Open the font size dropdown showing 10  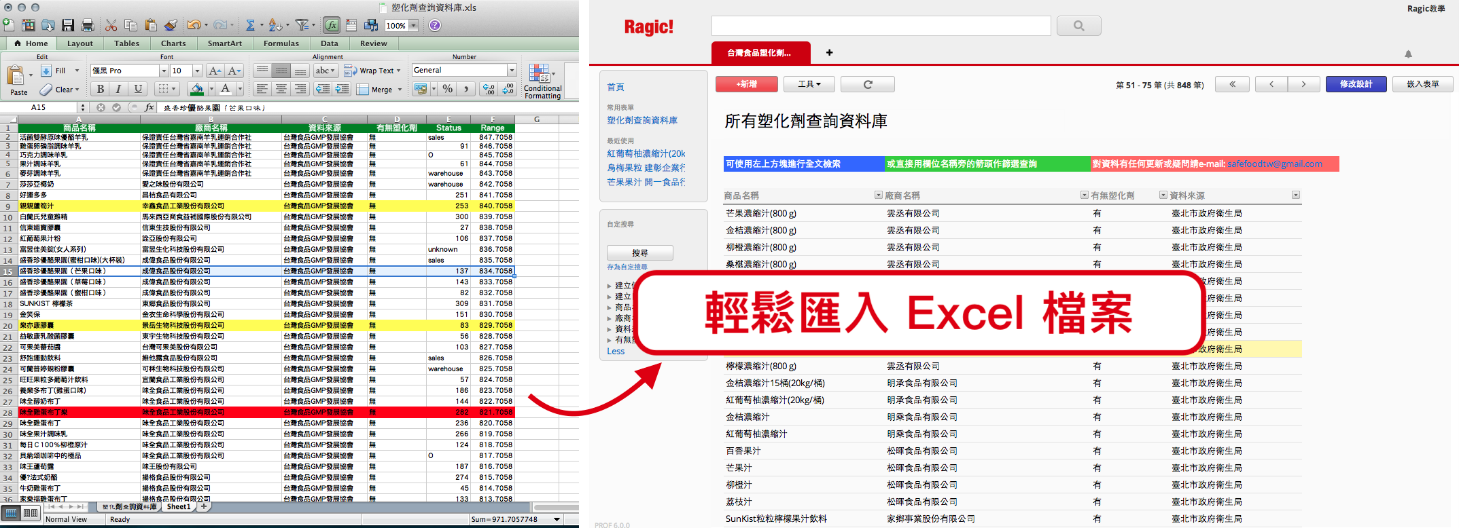[197, 71]
